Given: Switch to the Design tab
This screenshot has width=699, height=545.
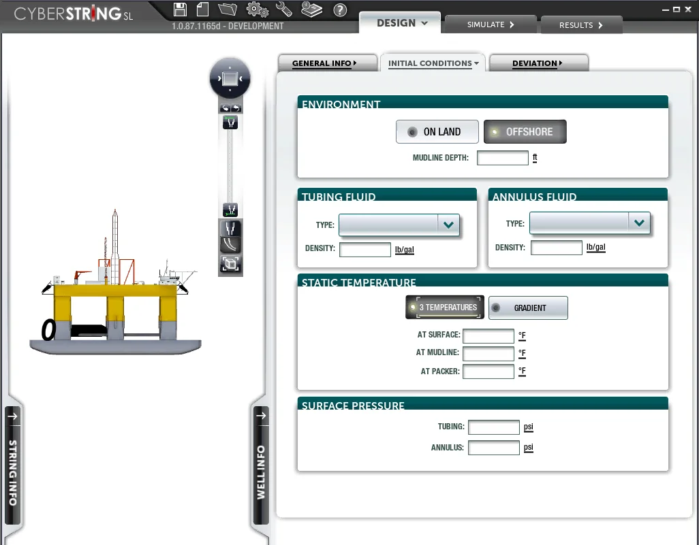Looking at the screenshot, I should pyautogui.click(x=401, y=22).
